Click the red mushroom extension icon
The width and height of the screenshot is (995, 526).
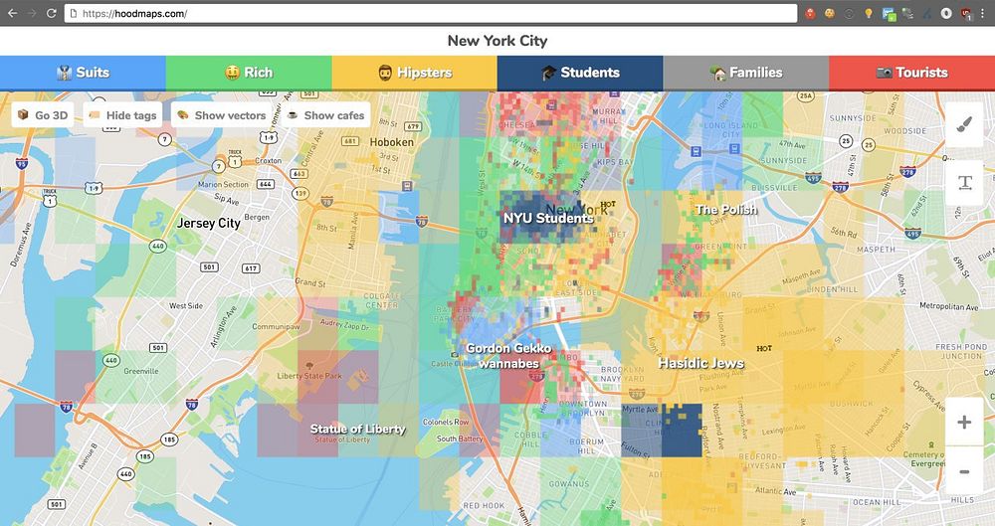tap(810, 13)
